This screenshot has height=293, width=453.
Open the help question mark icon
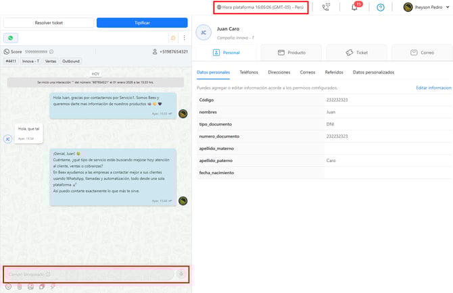(x=381, y=7)
